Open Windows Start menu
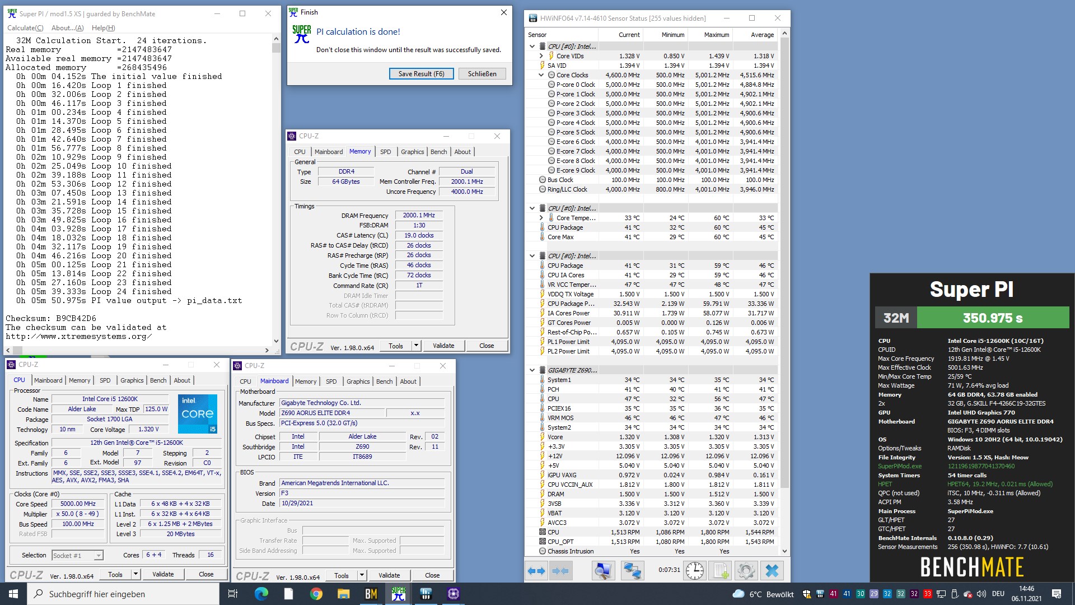Viewport: 1075px width, 605px height. coord(13,594)
